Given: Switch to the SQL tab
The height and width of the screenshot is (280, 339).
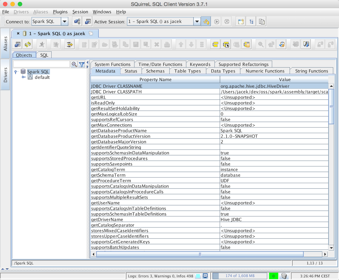Looking at the screenshot, I should pos(44,55).
